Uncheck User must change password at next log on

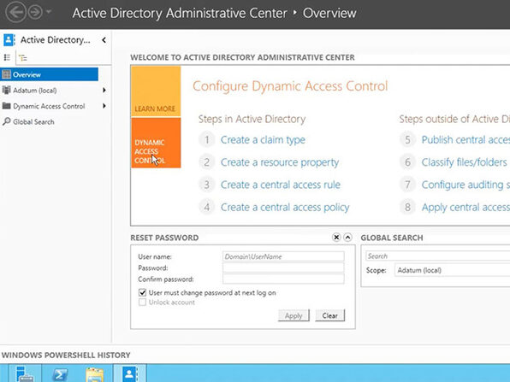coord(142,292)
